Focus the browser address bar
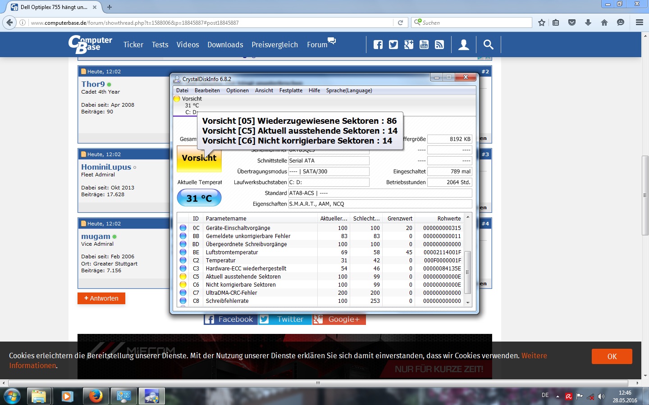This screenshot has width=649, height=405. pyautogui.click(x=210, y=22)
